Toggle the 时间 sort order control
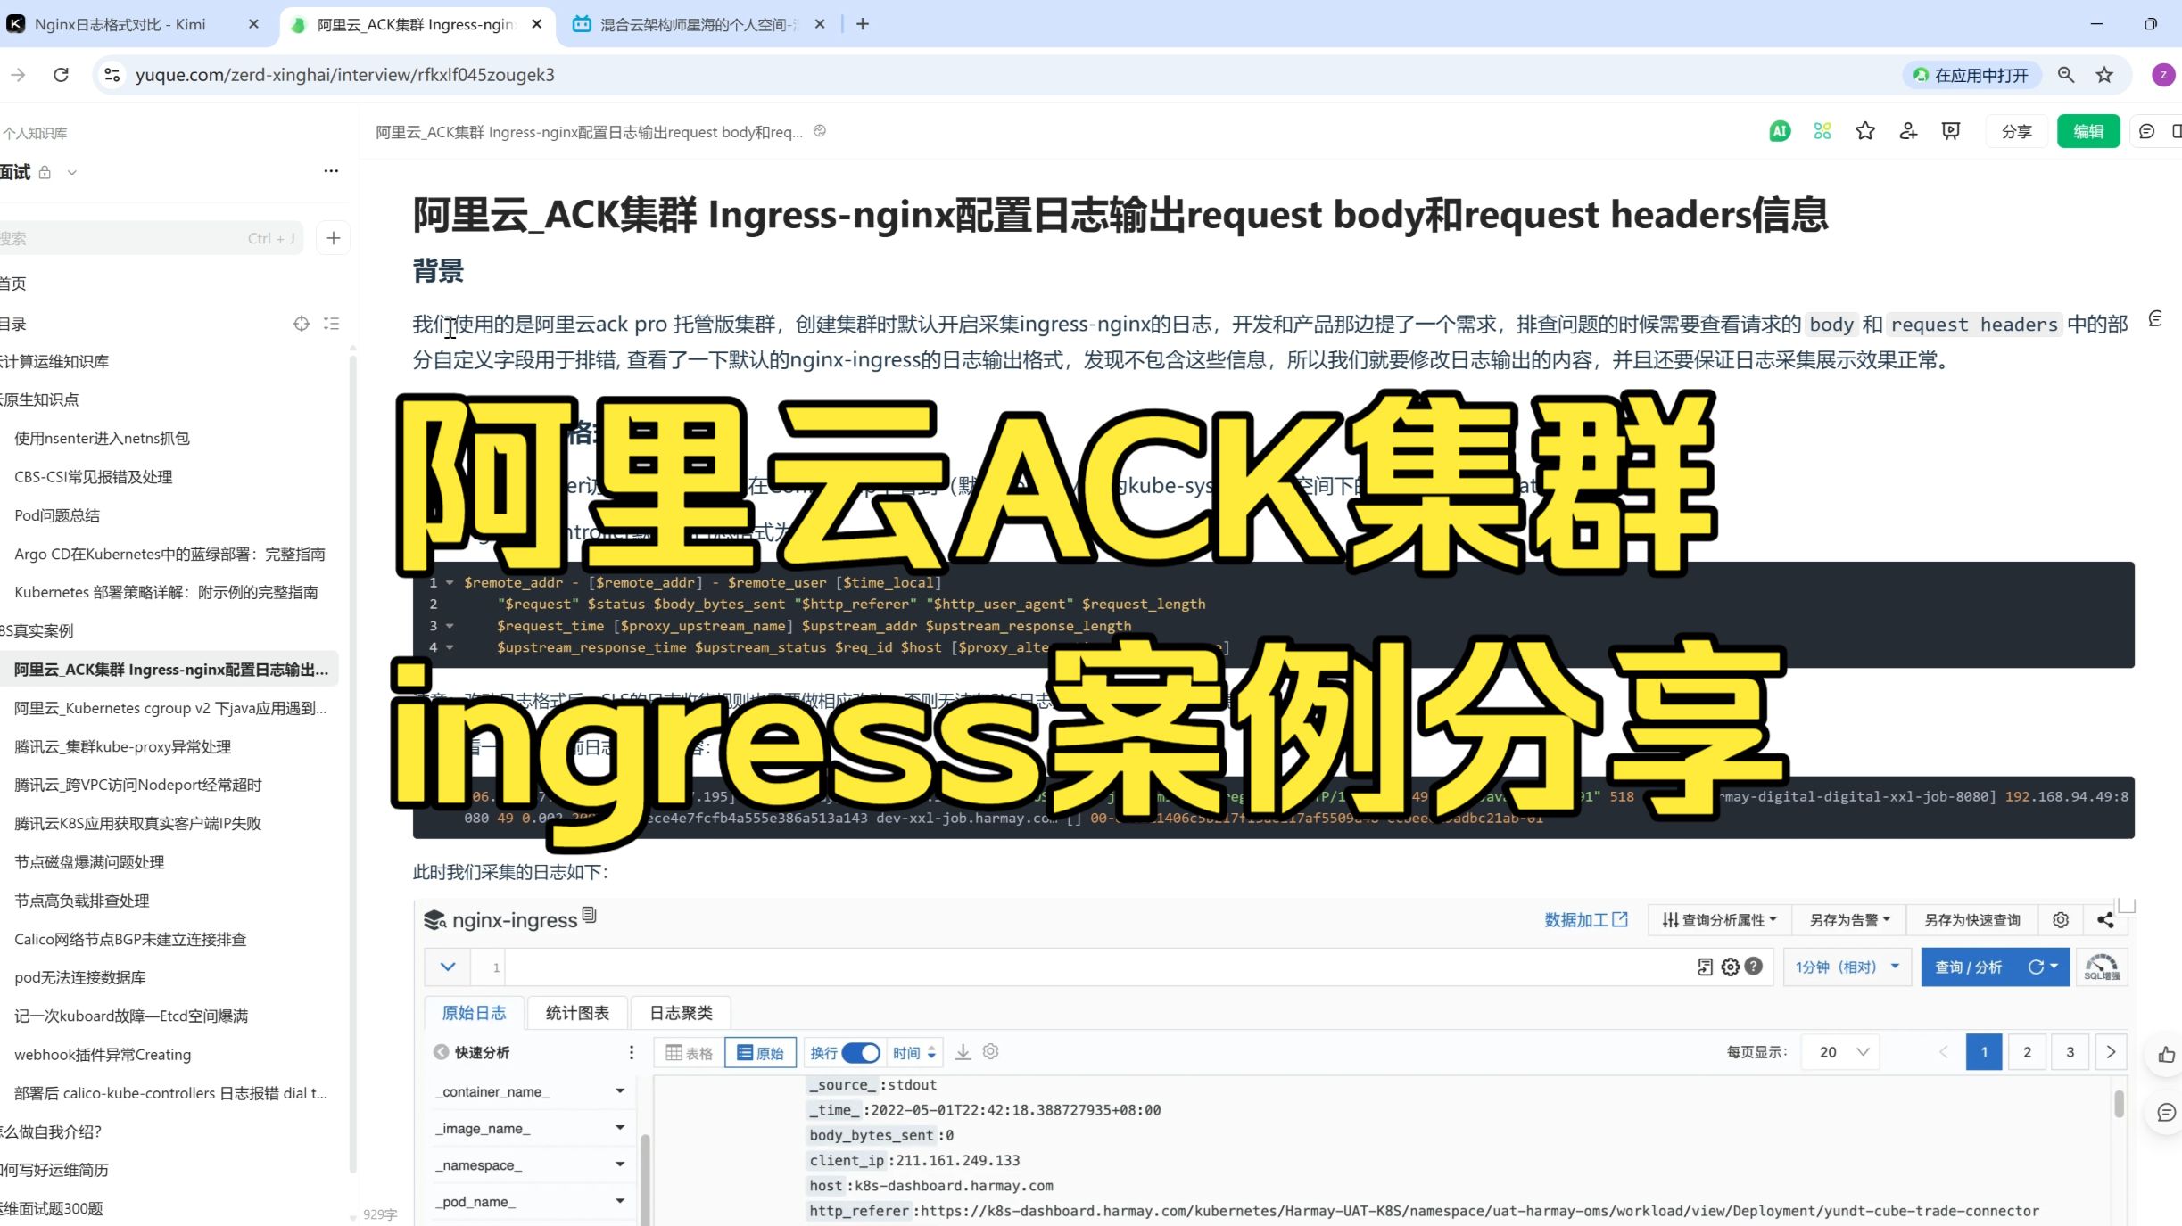The height and width of the screenshot is (1226, 2182). (x=914, y=1053)
